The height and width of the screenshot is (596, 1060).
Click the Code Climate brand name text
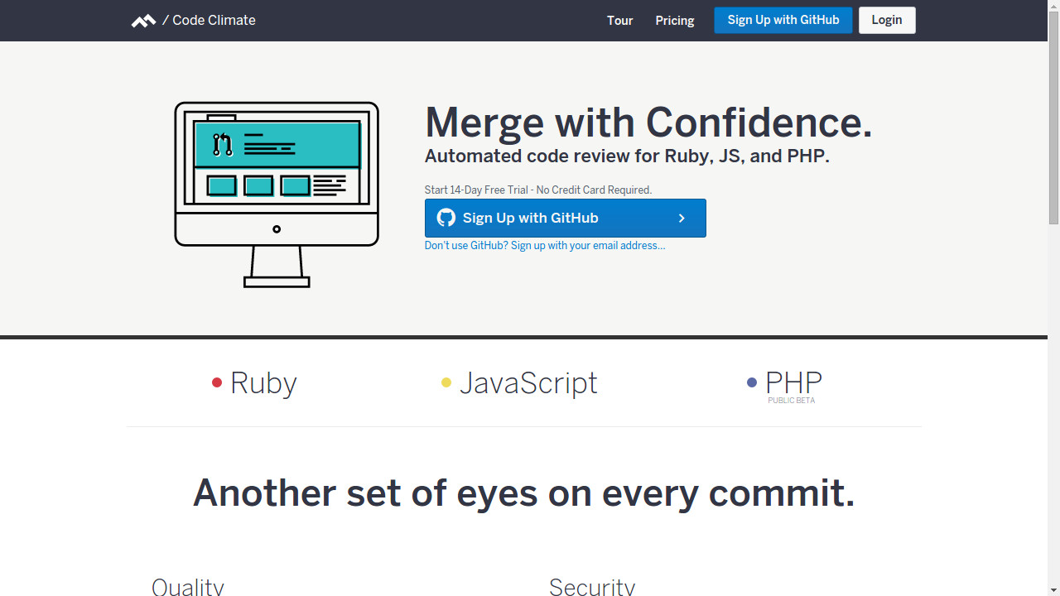tap(214, 21)
